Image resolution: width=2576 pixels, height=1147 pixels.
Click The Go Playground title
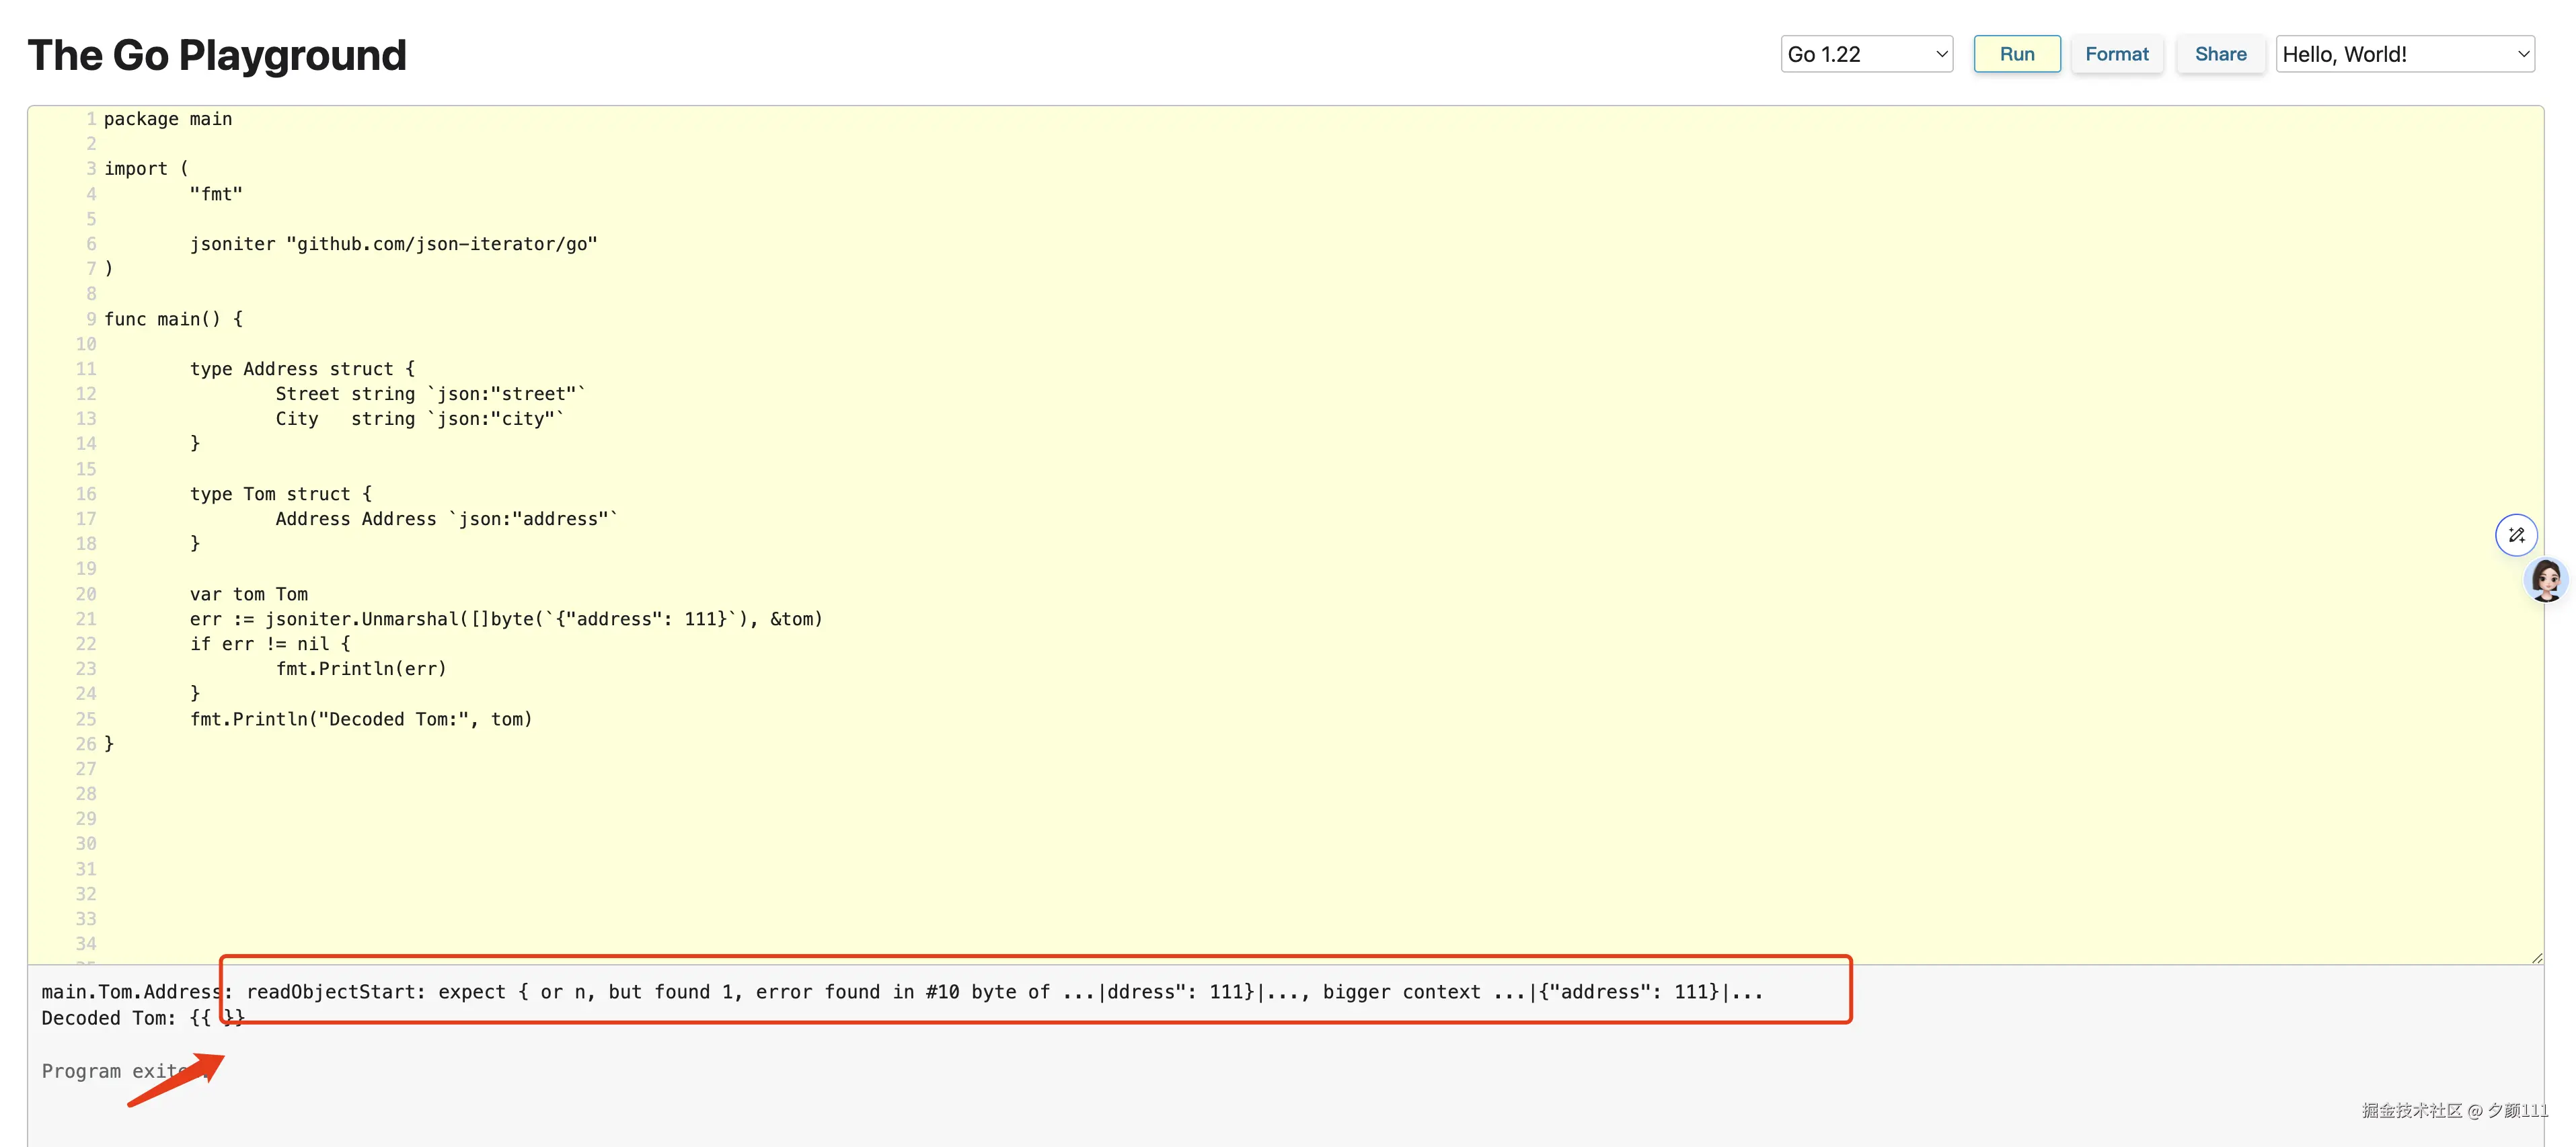217,55
